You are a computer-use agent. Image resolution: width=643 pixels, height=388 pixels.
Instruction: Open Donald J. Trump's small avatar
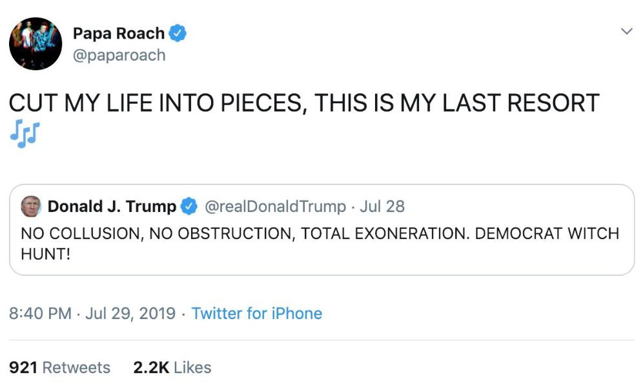pyautogui.click(x=31, y=206)
